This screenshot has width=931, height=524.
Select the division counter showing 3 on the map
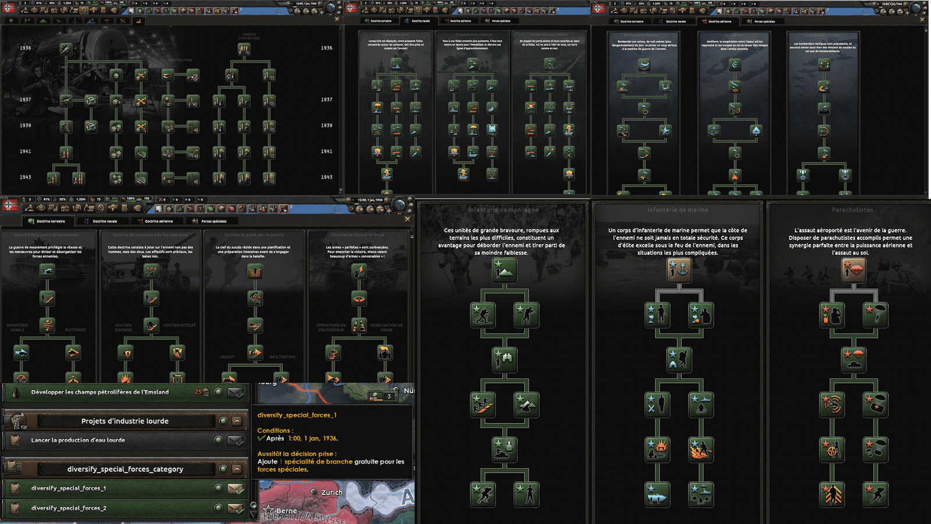coord(383,396)
